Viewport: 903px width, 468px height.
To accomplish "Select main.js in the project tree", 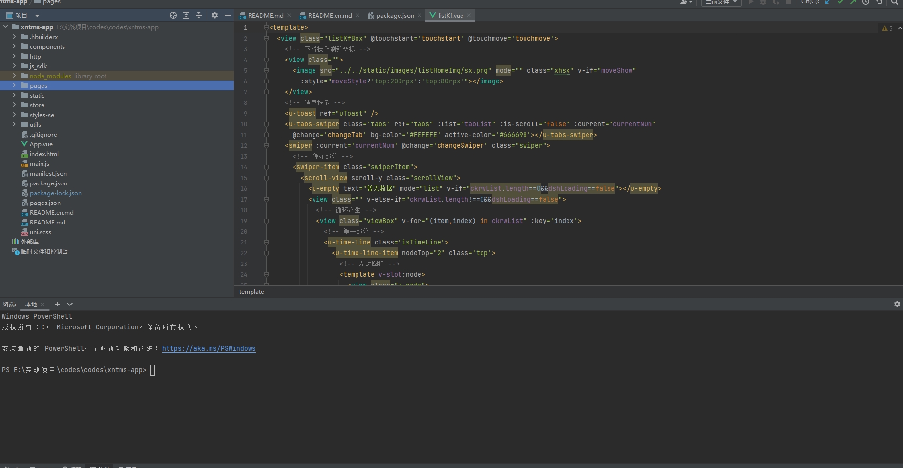I will [x=39, y=163].
